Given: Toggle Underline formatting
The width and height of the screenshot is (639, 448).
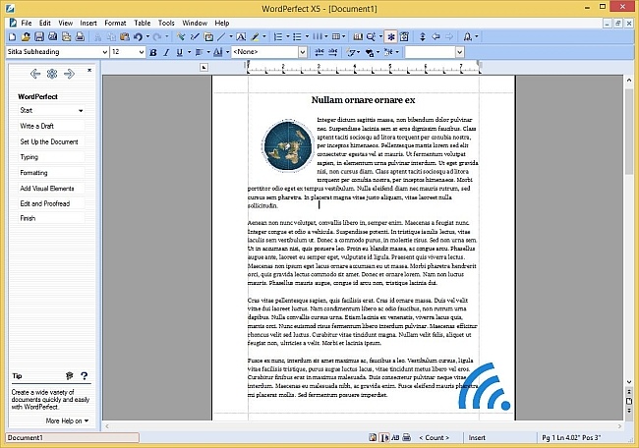Looking at the screenshot, I should tap(180, 52).
